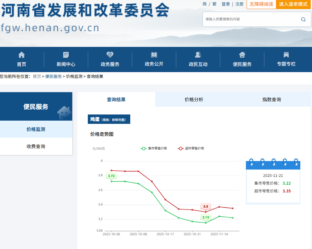Click the search input field
Image resolution: width=312 pixels, height=249 pixels.
251,19
